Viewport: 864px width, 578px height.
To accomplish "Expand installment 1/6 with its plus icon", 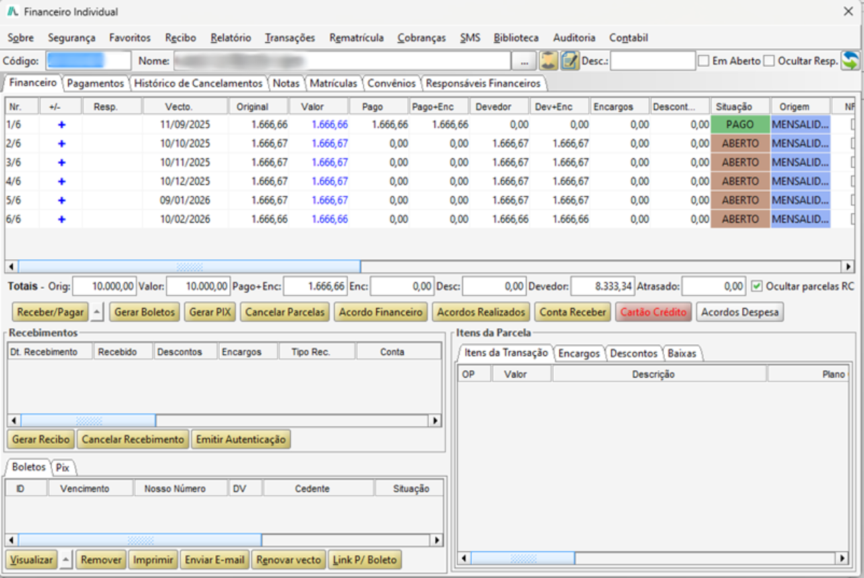I will [x=61, y=124].
